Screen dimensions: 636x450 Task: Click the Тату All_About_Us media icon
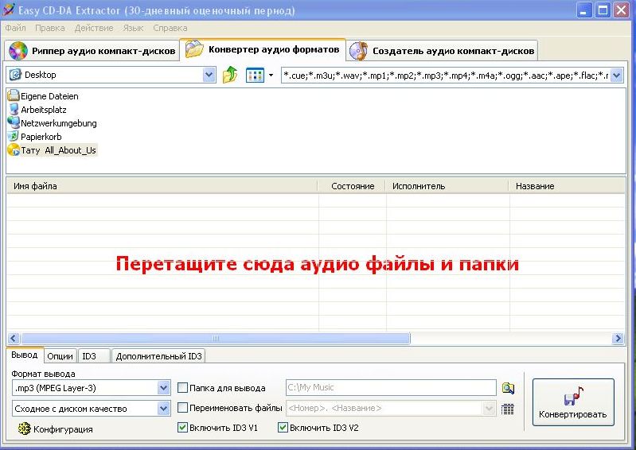point(14,149)
